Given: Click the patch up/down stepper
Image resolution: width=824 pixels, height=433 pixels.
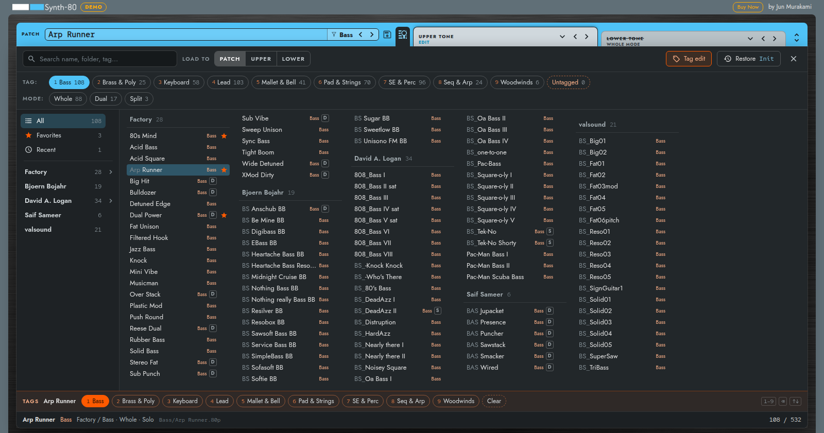Looking at the screenshot, I should pyautogui.click(x=797, y=38).
